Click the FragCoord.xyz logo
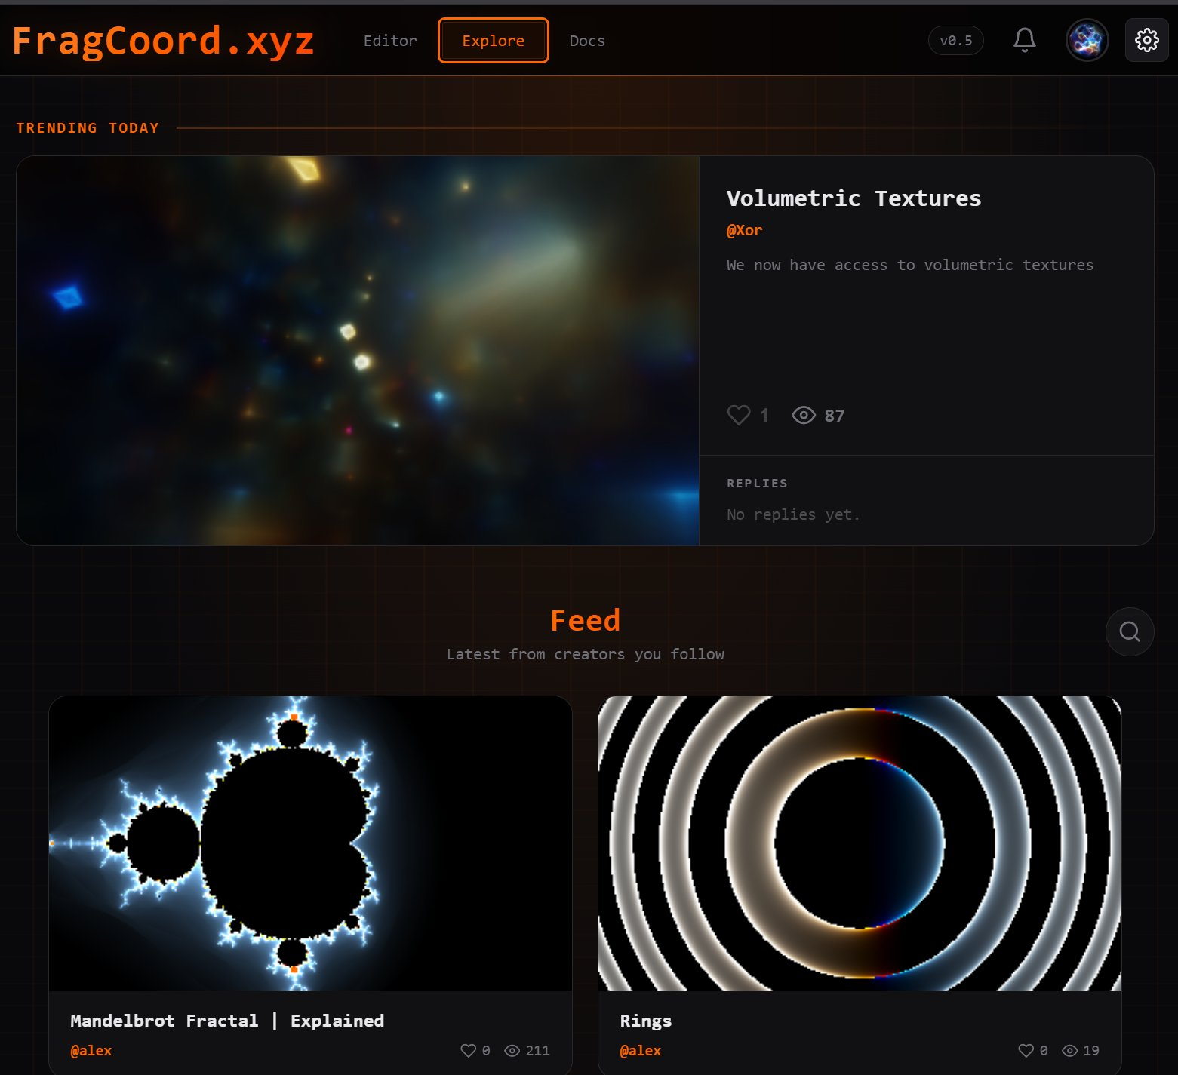 point(163,41)
